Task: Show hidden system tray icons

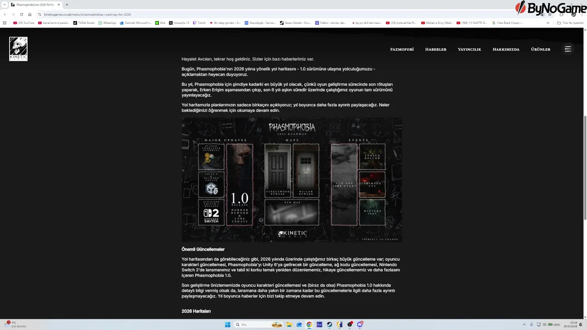Action: [525, 324]
